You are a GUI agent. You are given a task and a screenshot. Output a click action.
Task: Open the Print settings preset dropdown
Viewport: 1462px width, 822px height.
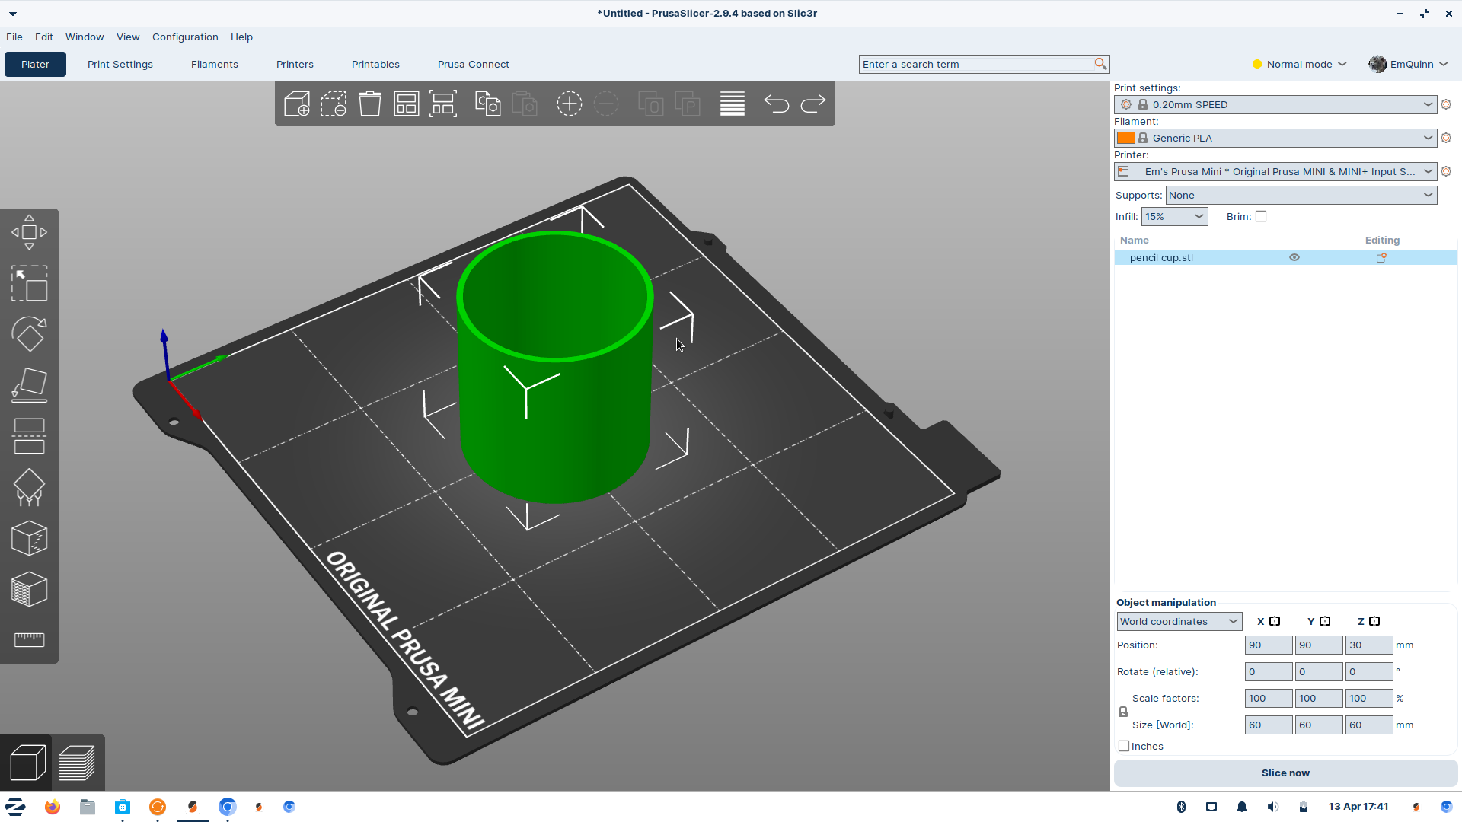click(1275, 104)
